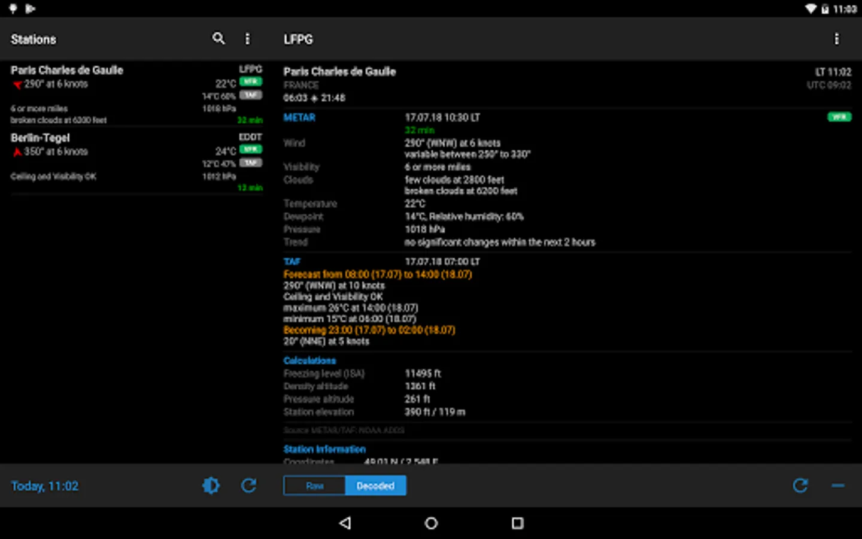Tap the pressure value '1018 hPa' in the METAR details
862x539 pixels.
pyautogui.click(x=425, y=229)
